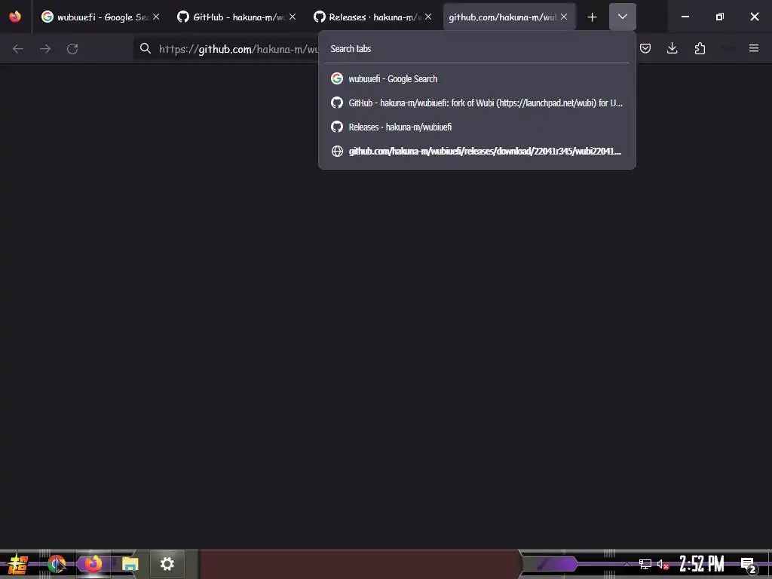Open File Explorer from the taskbar

point(130,564)
